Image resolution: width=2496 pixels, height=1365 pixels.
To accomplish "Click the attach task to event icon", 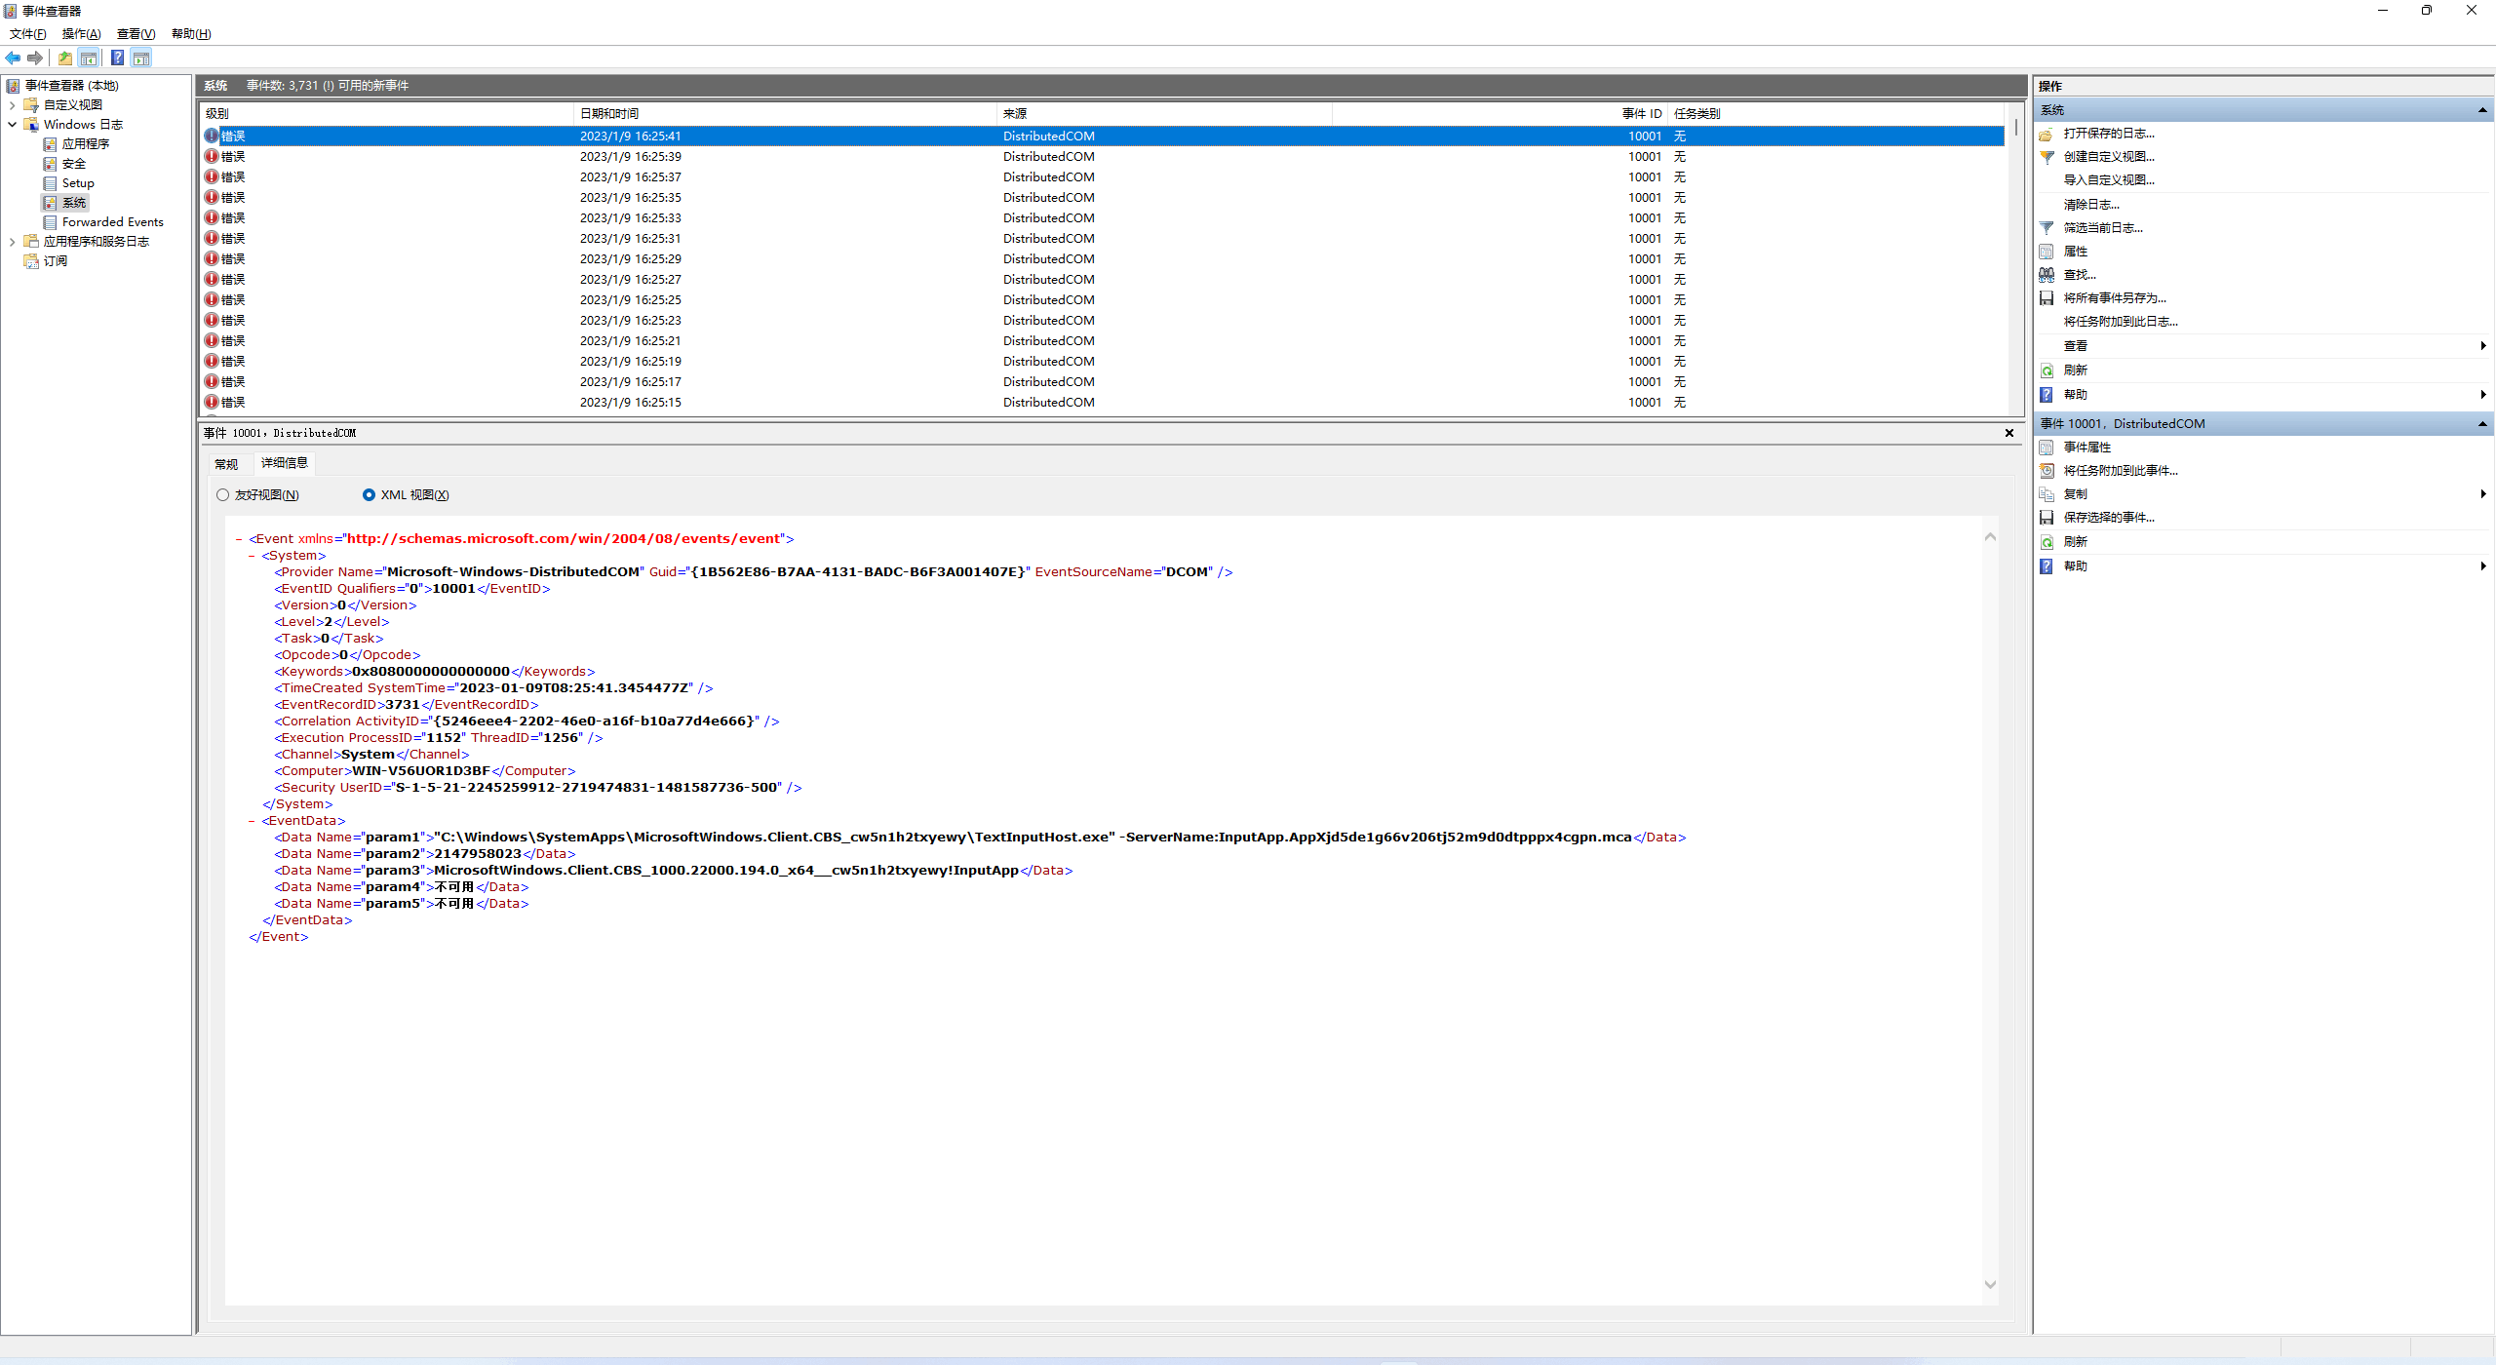I will 2047,471.
